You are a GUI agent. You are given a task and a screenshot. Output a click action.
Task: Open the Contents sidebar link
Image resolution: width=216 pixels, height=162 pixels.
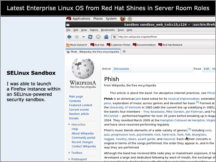click(x=75, y=101)
